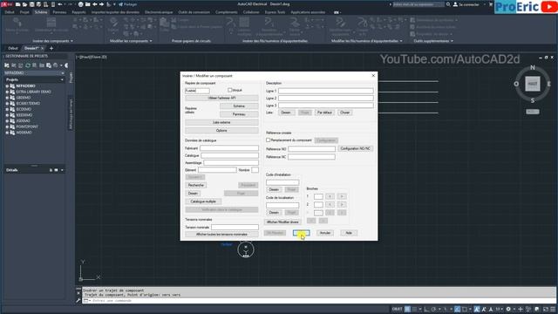This screenshot has height=314, width=558.
Task: Click the OBJET model space indicator
Action: (397, 309)
